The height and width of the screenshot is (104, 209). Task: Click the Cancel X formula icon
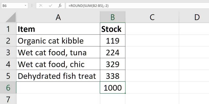(x=41, y=5)
